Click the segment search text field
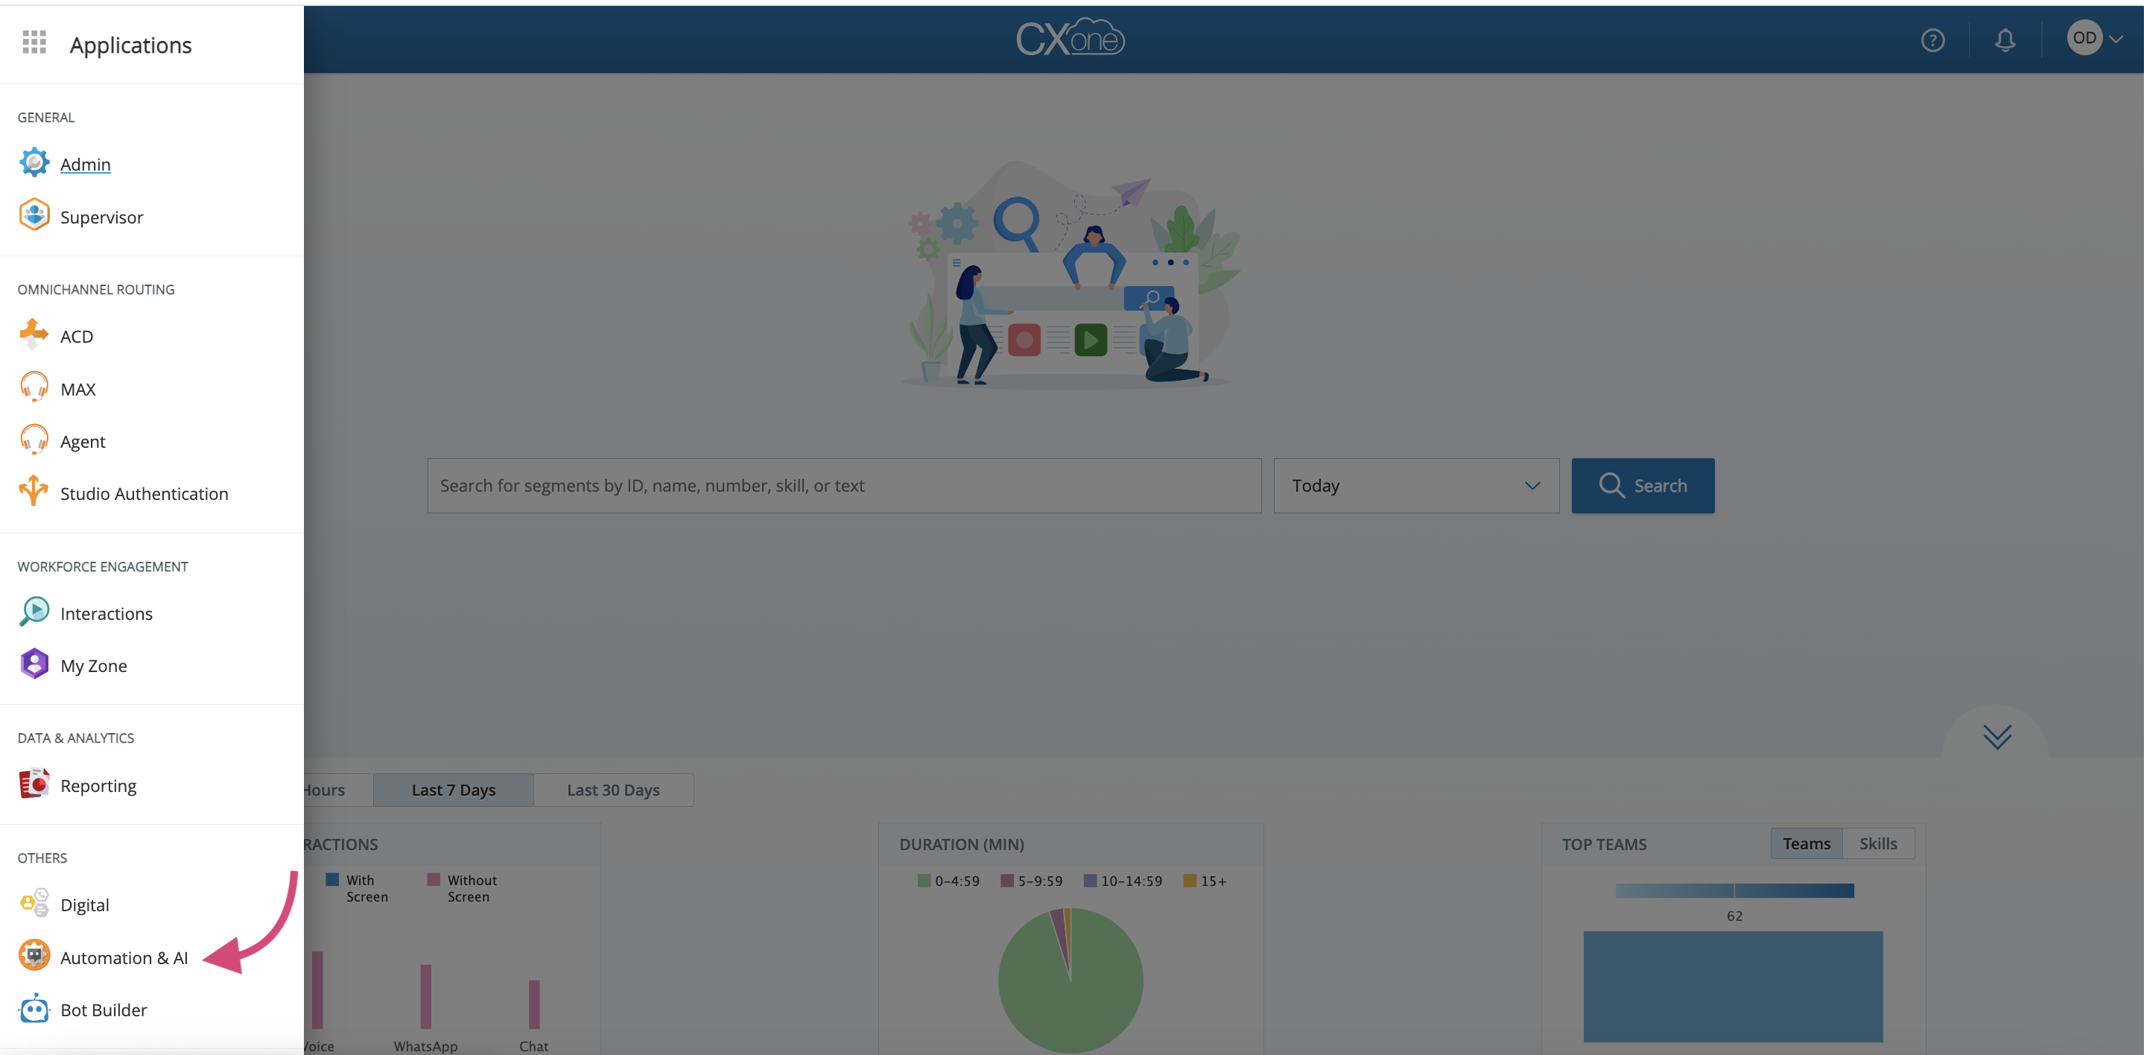 pos(843,486)
